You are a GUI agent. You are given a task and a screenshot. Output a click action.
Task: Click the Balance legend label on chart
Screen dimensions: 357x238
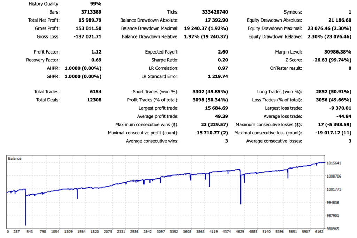[15, 158]
